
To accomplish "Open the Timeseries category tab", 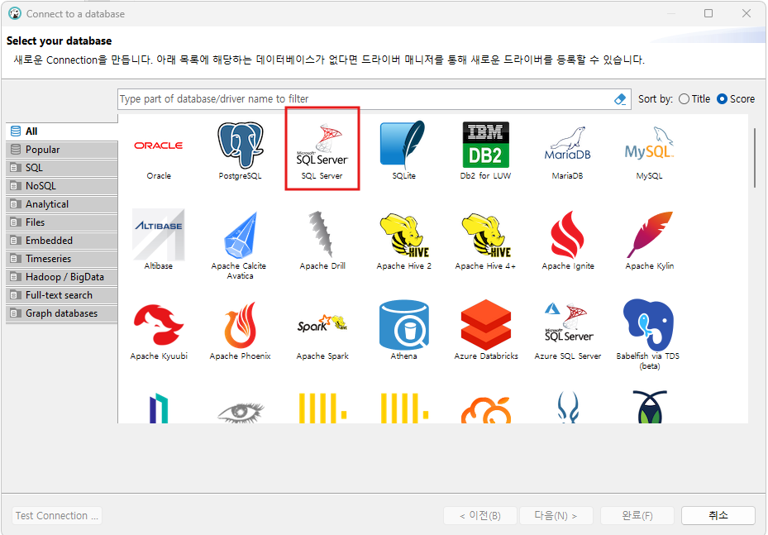I will pos(62,259).
